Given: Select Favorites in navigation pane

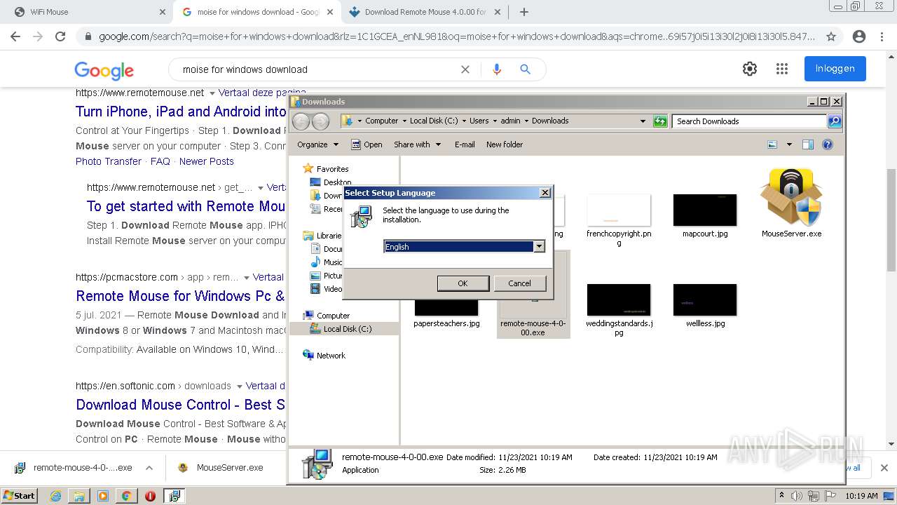Looking at the screenshot, I should pyautogui.click(x=332, y=169).
